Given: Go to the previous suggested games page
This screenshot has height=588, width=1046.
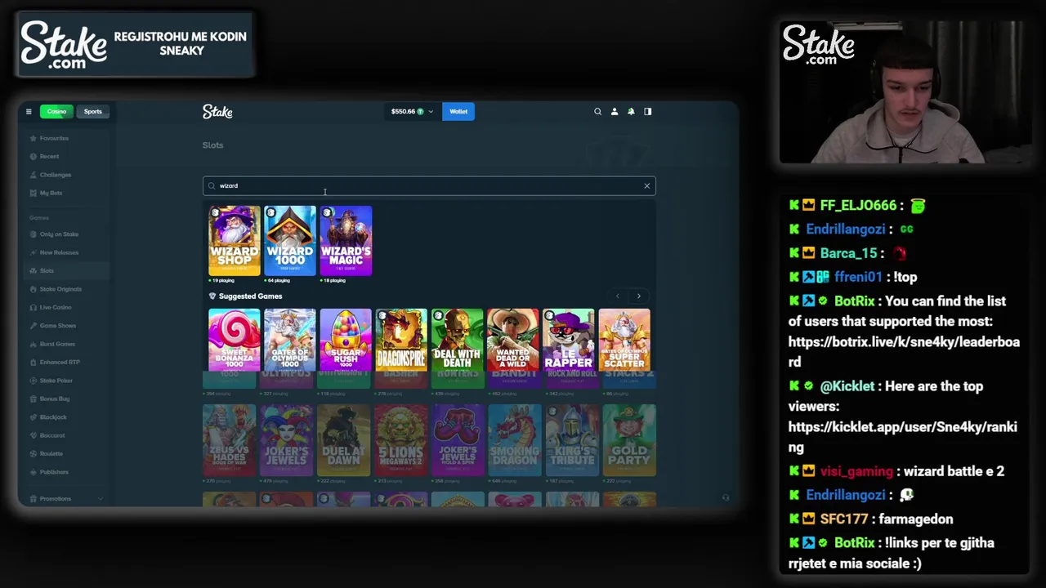Looking at the screenshot, I should 618,296.
